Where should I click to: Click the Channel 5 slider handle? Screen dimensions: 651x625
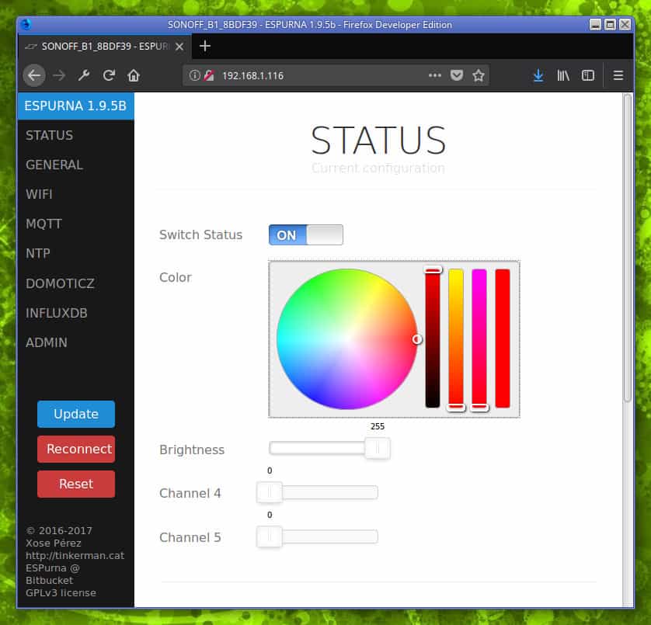pyautogui.click(x=270, y=536)
